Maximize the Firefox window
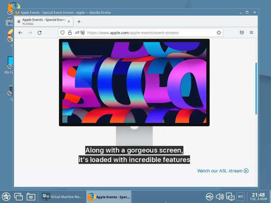Viewport: 271px width, 203px height. (x=247, y=12)
